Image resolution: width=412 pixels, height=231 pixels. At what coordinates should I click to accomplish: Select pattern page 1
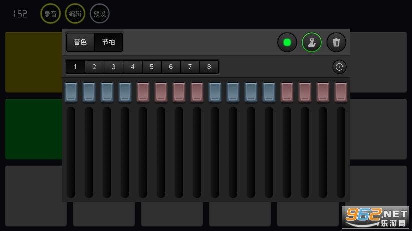pyautogui.click(x=75, y=67)
